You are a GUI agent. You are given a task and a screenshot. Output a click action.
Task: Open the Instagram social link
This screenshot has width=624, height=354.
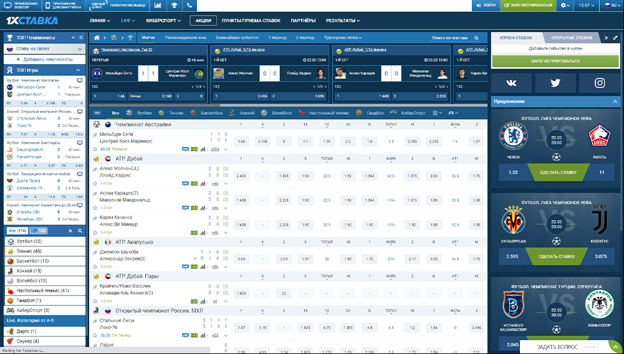click(599, 83)
